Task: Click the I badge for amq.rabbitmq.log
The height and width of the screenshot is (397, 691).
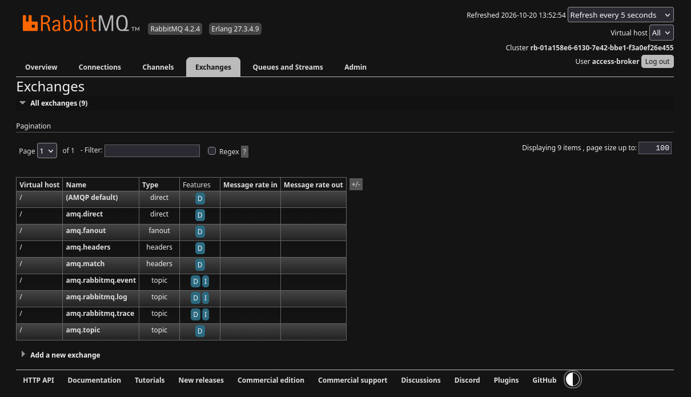Action: click(206, 298)
